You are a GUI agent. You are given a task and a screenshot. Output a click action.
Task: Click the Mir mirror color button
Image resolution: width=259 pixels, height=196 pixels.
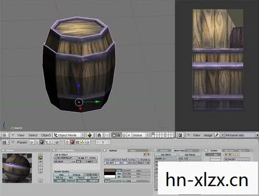pyautogui.click(x=119, y=177)
